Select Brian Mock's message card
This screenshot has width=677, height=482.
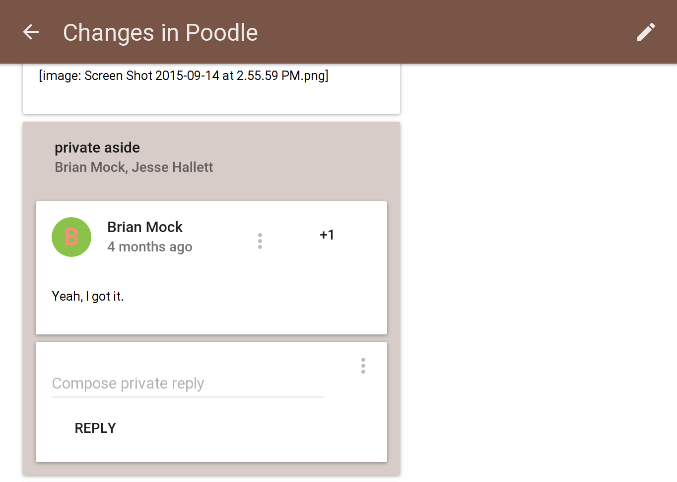click(211, 268)
